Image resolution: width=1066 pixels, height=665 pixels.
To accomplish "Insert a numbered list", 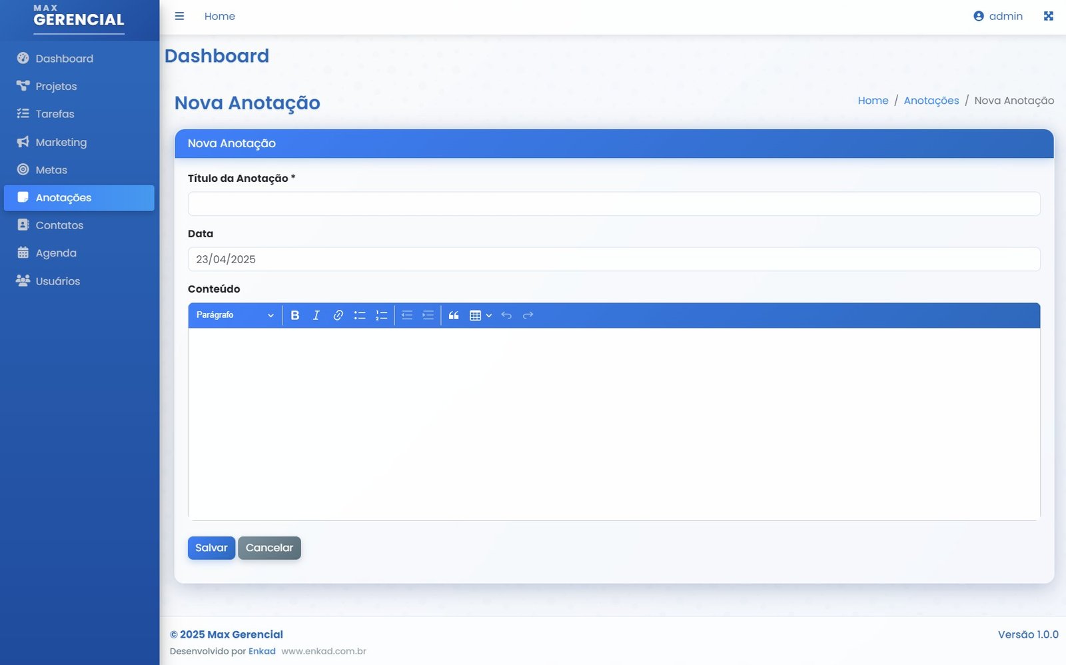I will click(381, 315).
